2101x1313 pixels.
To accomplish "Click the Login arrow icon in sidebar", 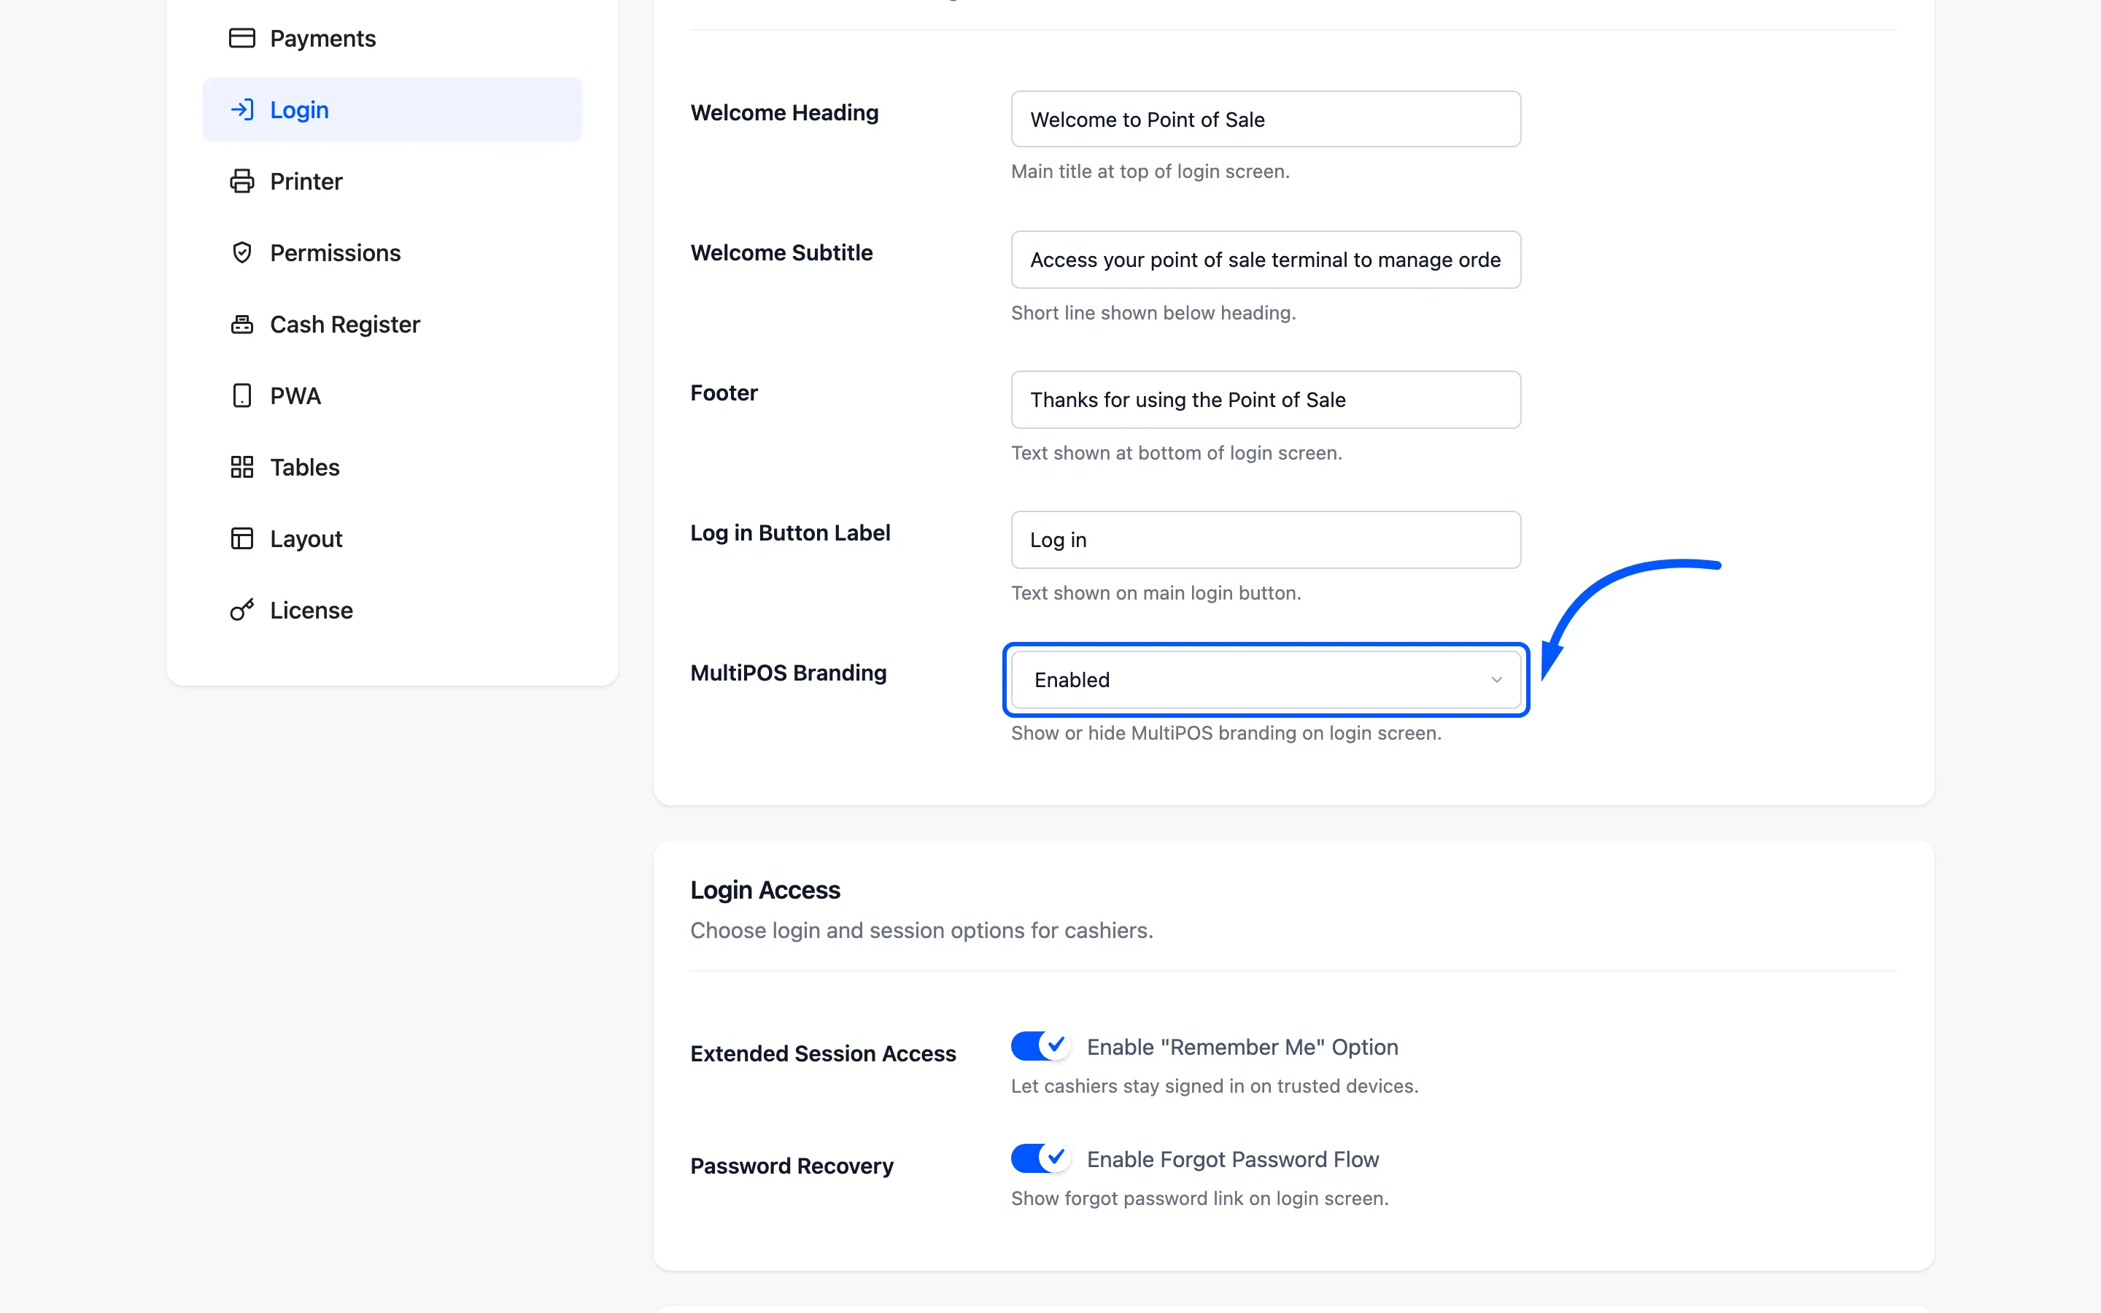I will [x=241, y=109].
